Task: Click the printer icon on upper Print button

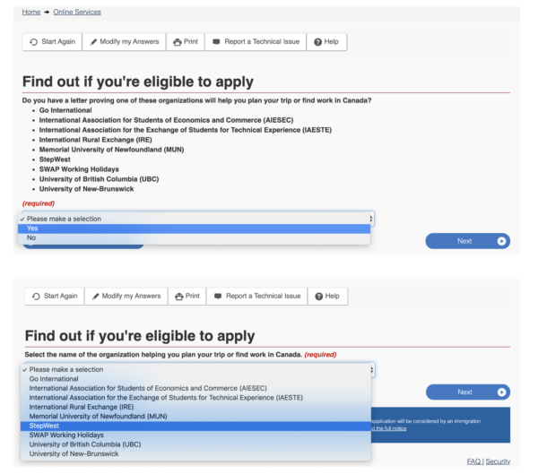Action: (178, 42)
